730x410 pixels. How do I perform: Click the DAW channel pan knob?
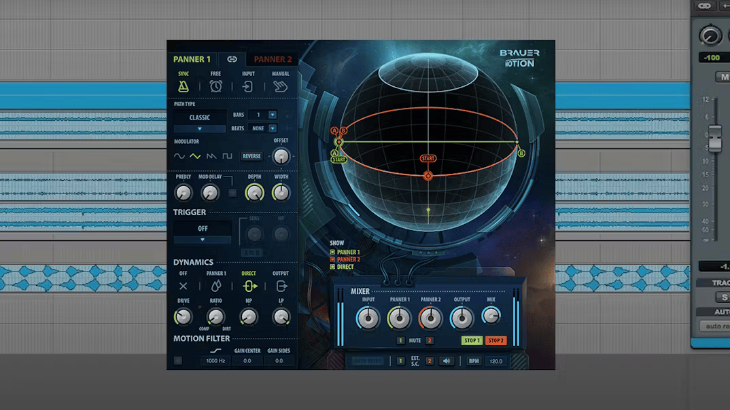pyautogui.click(x=710, y=36)
